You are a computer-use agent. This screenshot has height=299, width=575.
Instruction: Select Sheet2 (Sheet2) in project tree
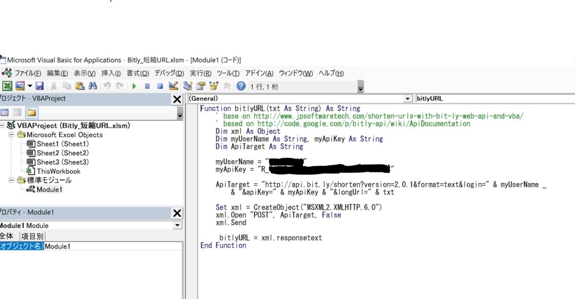click(x=63, y=153)
